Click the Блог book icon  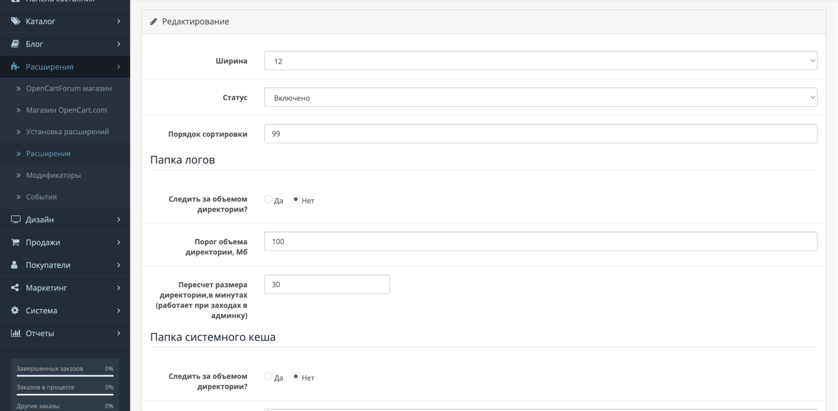[x=15, y=44]
